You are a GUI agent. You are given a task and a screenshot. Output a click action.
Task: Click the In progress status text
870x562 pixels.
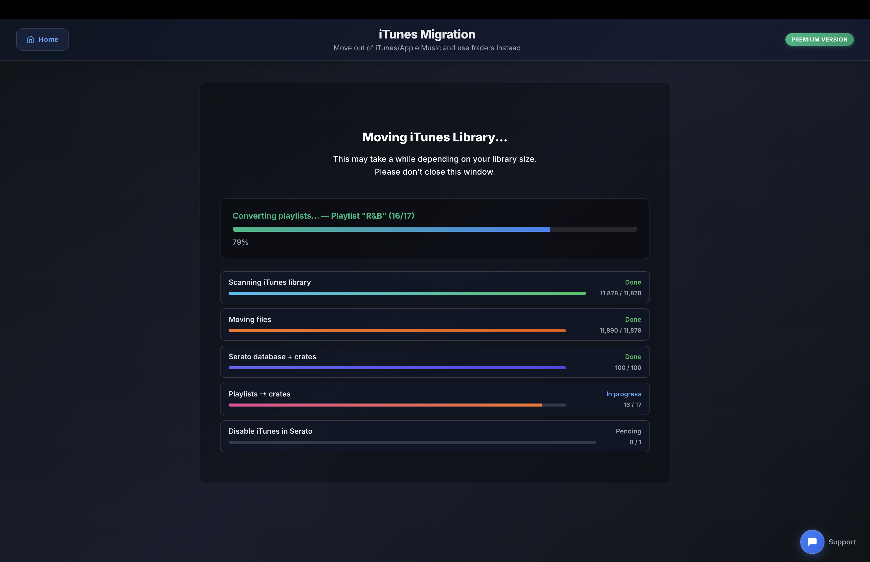pyautogui.click(x=623, y=394)
